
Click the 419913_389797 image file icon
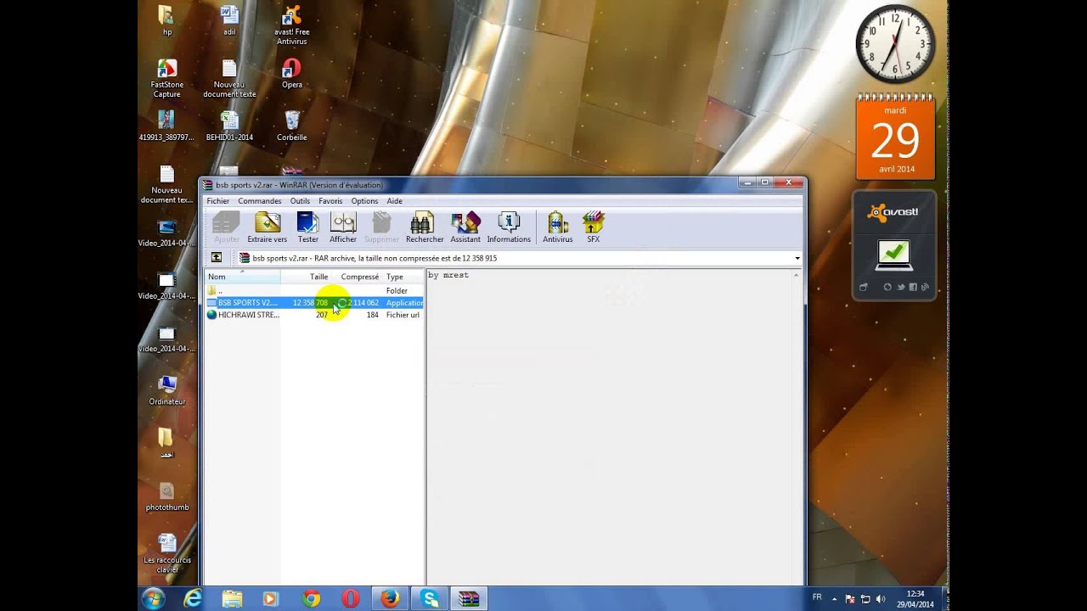tap(166, 126)
